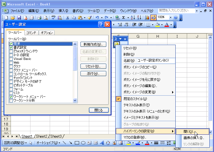Click the Print Preview magnifier icon

(x=46, y=18)
